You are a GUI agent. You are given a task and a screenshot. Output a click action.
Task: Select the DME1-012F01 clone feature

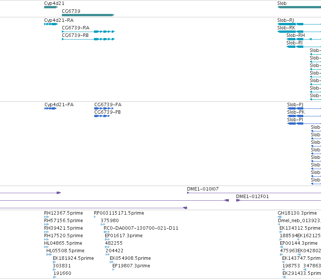(x=278, y=201)
